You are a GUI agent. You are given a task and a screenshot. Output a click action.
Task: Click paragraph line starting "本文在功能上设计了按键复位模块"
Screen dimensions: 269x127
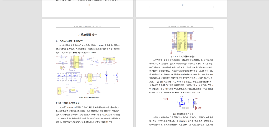pos(183,60)
